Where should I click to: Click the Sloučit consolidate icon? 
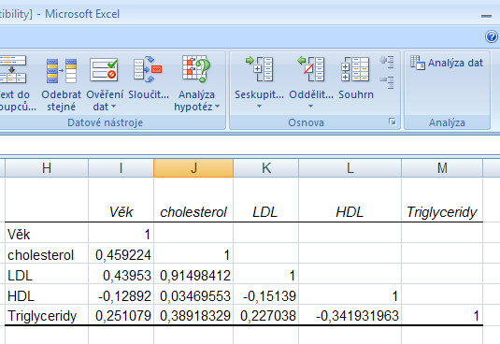pos(148,69)
